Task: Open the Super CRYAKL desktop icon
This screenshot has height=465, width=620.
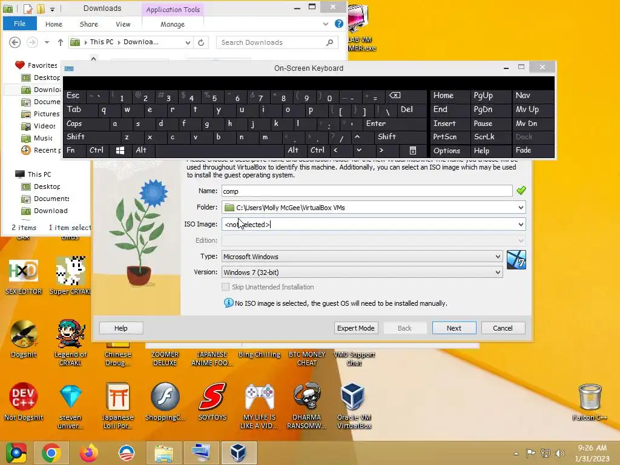Action: (70, 271)
